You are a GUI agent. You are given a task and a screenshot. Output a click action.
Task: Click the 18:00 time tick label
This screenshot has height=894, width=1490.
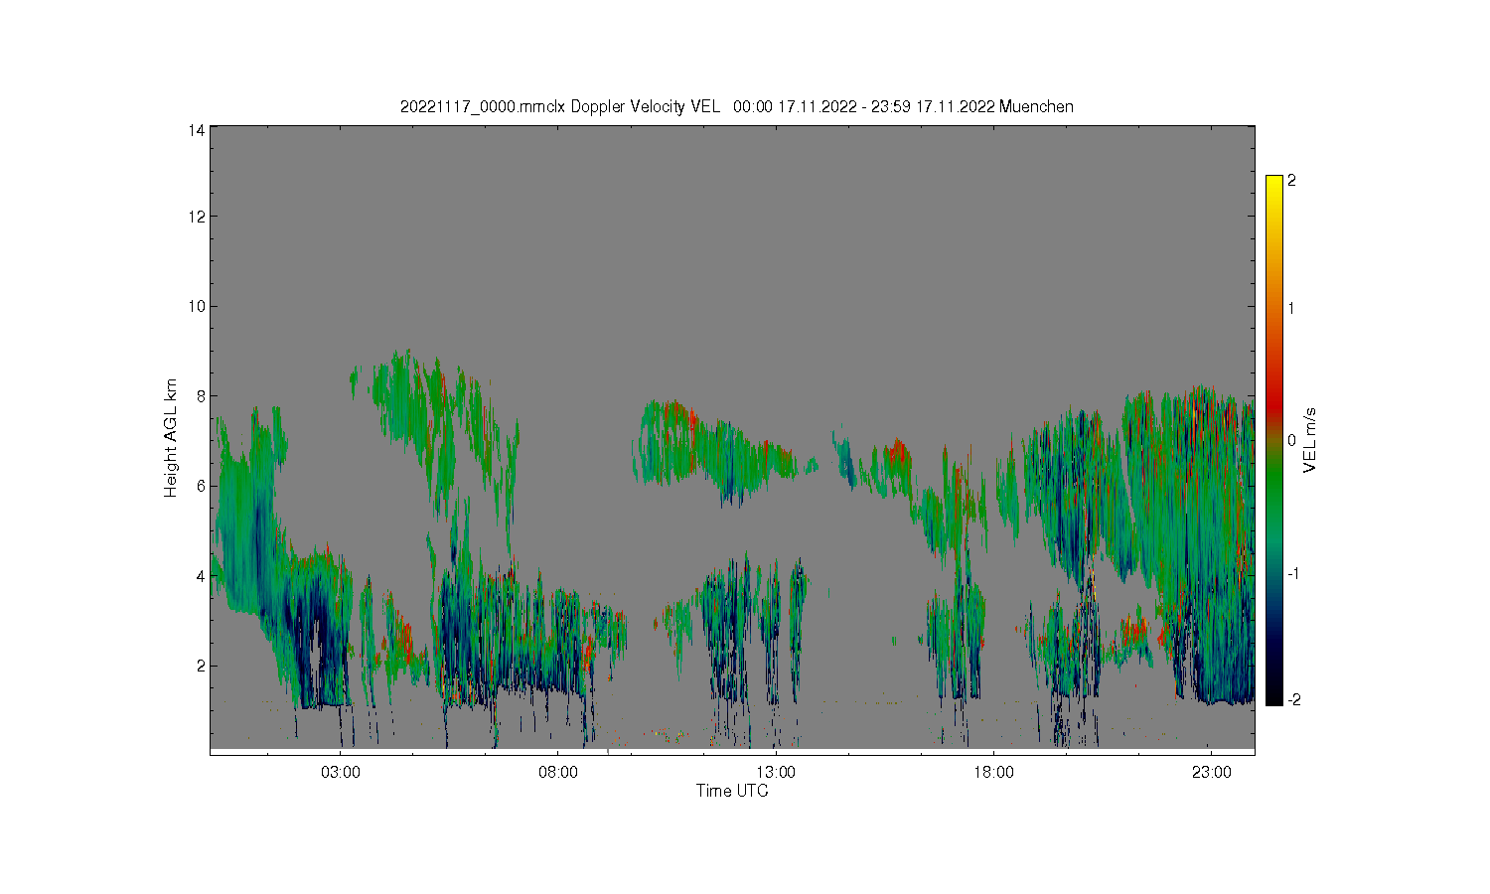tap(993, 772)
